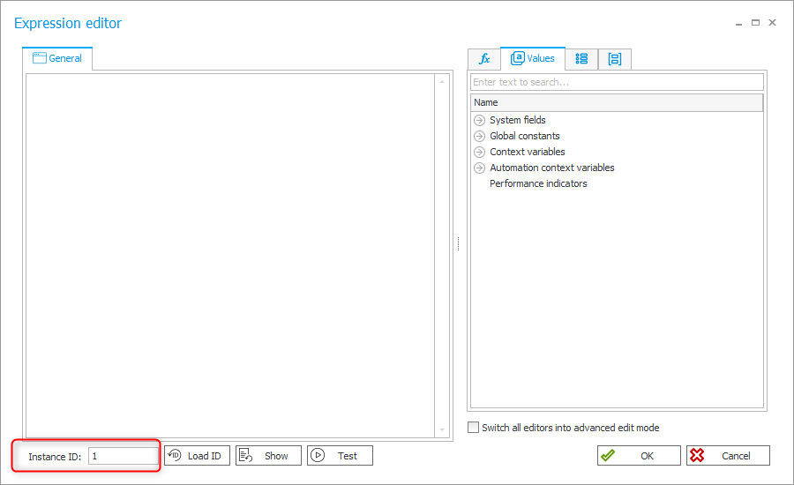
Task: Select the General tab
Action: [57, 58]
